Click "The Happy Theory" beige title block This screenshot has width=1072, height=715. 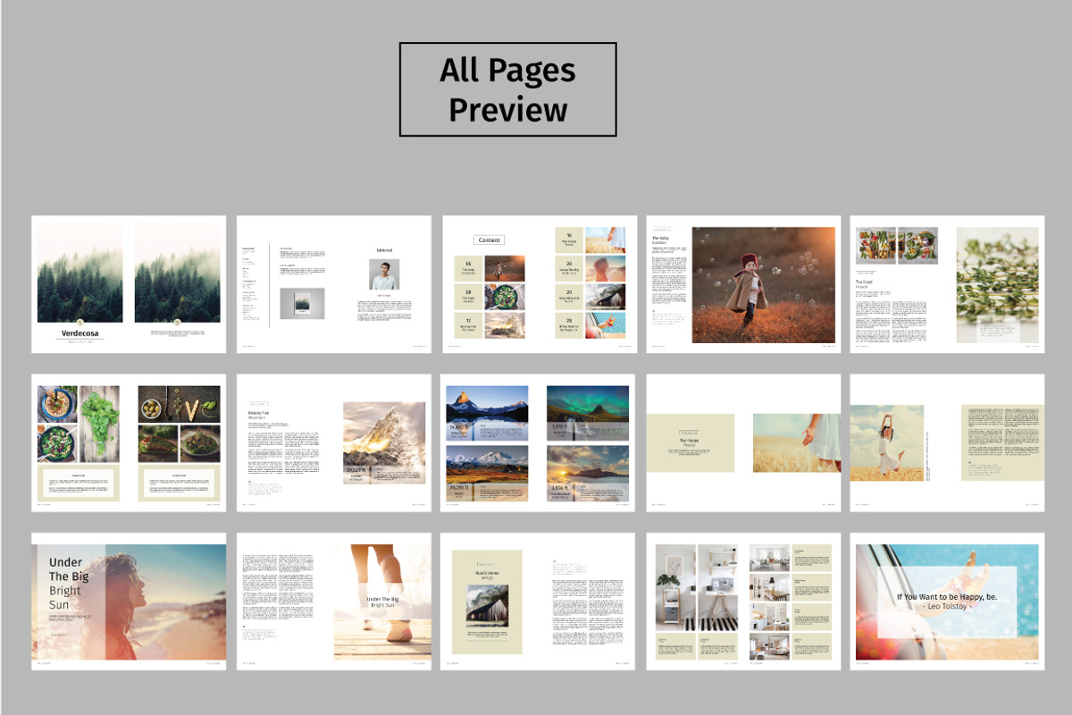691,442
